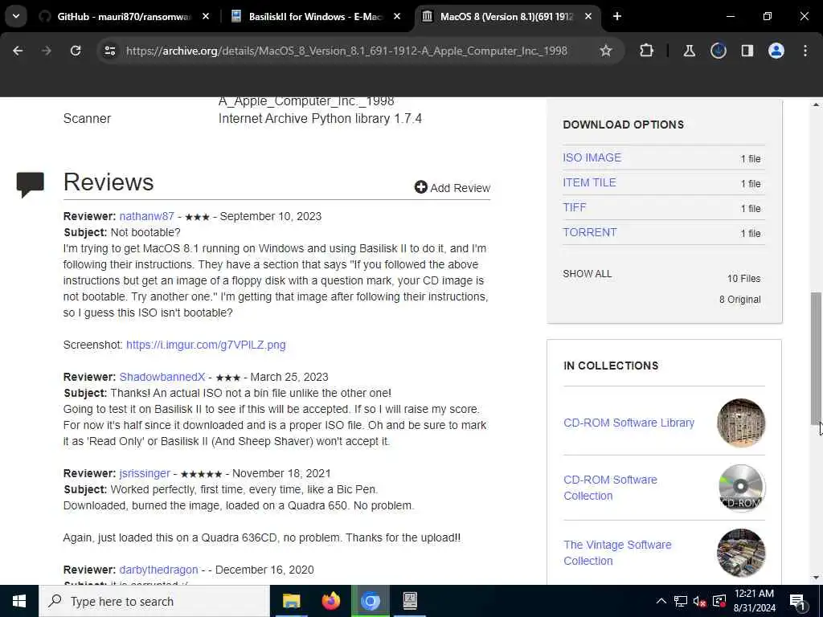The width and height of the screenshot is (823, 617).
Task: Open the classic Mac emulator taskbar icon
Action: [410, 601]
